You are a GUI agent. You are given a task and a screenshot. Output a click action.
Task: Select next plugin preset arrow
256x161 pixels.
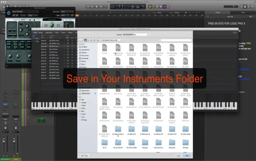tap(17, 16)
